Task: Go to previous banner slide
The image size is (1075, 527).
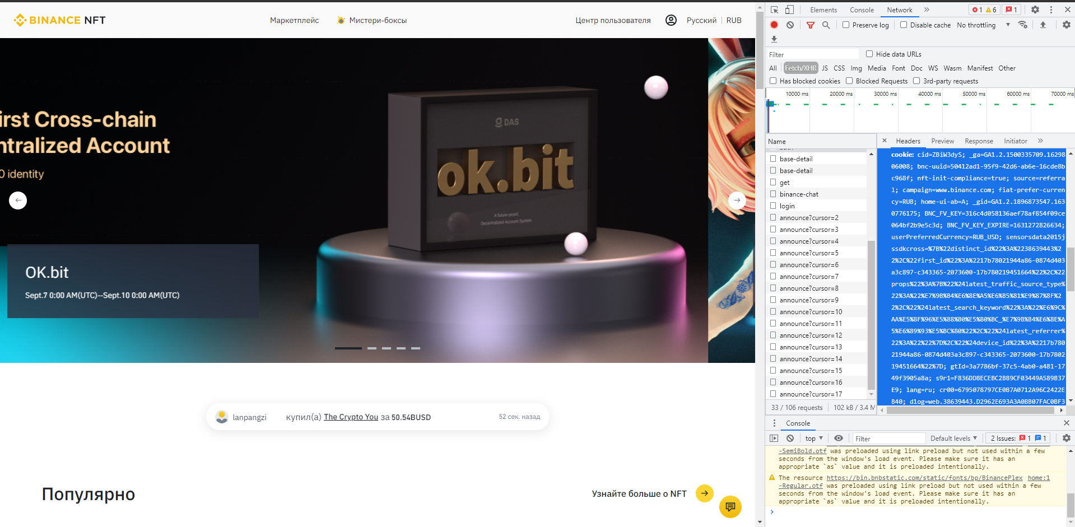Action: 18,200
